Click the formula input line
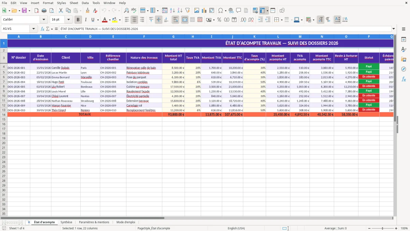 click(x=225, y=29)
